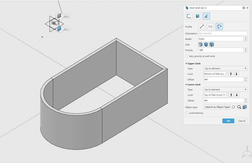
Task: Open the wall dialog settings gear
Action: pos(244,8)
